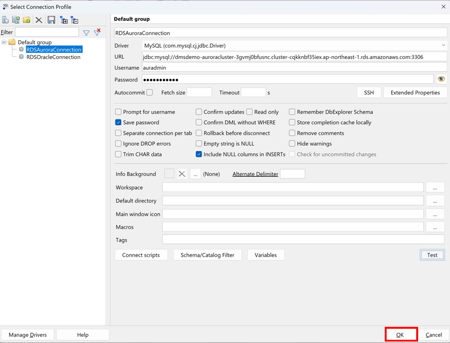Click the Info Background color swatch
Screen dimensions: 450x343
(169, 174)
